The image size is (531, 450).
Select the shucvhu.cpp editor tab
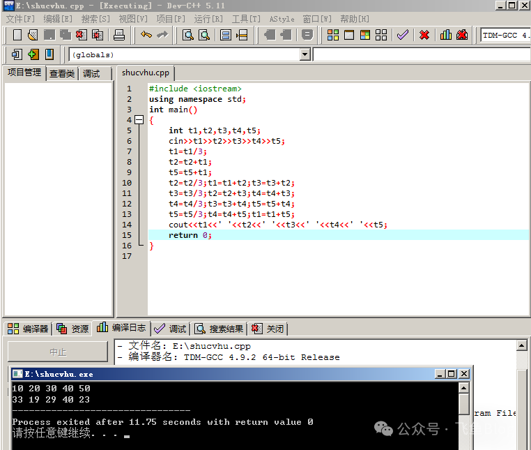tap(145, 73)
